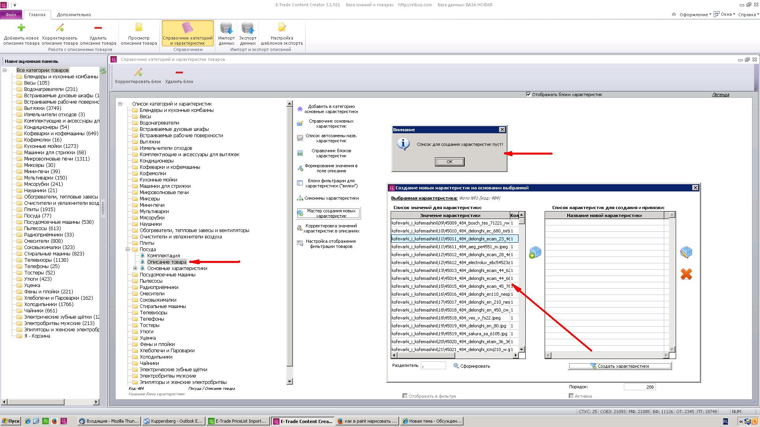Toggle the Активна checkbox
This screenshot has height=427, width=760.
[x=571, y=396]
